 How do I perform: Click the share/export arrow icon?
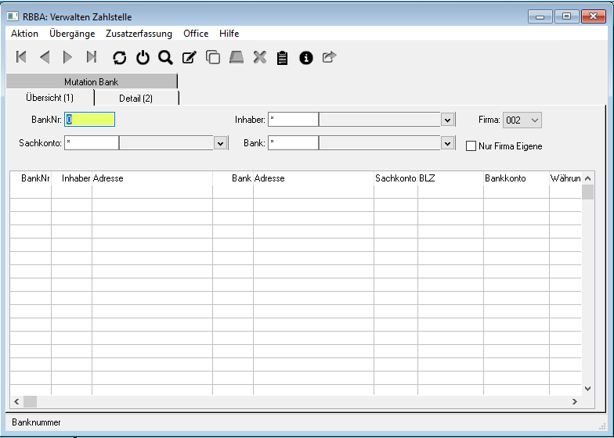click(x=329, y=57)
